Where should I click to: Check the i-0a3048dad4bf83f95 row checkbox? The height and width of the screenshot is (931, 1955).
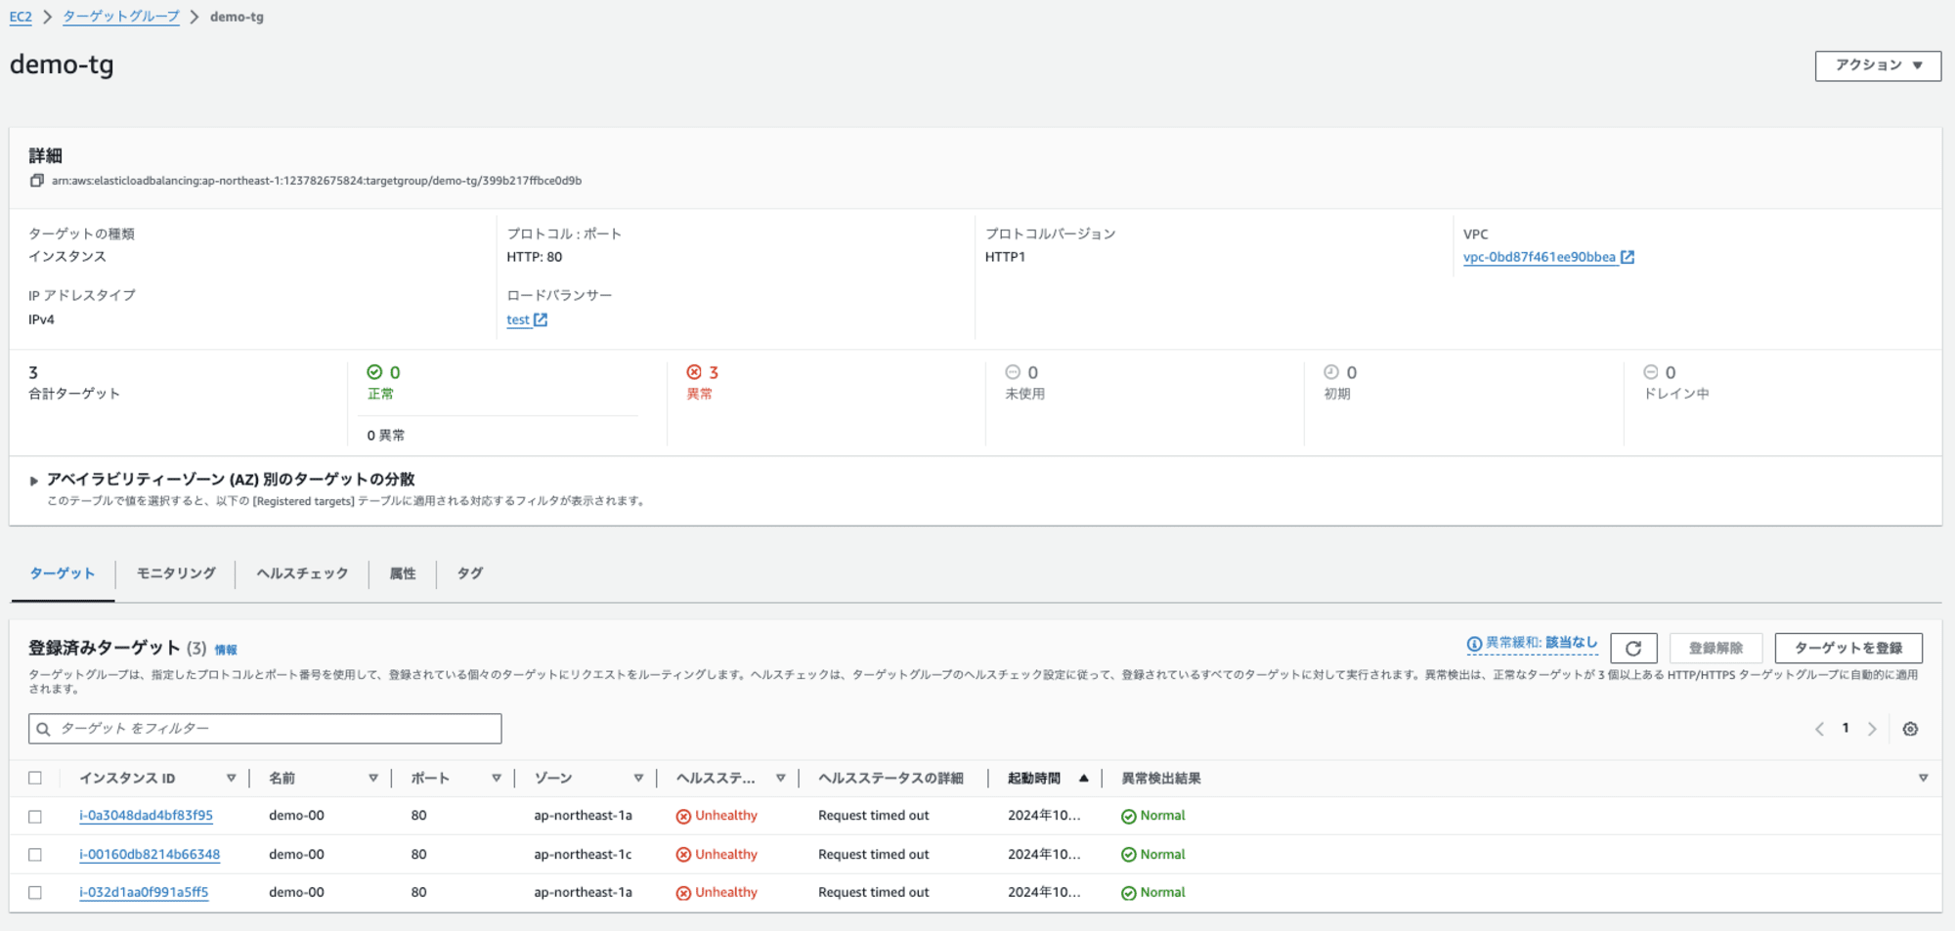click(35, 817)
